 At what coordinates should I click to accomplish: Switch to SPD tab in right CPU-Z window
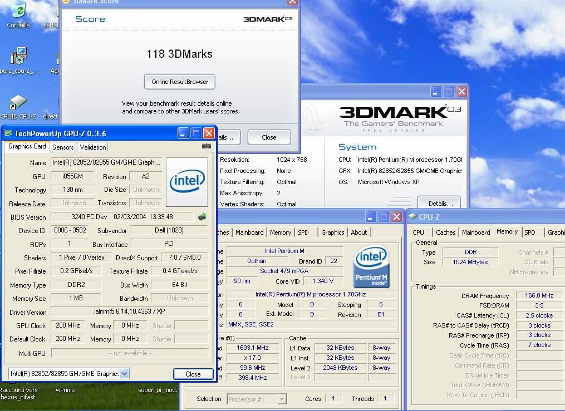click(530, 232)
